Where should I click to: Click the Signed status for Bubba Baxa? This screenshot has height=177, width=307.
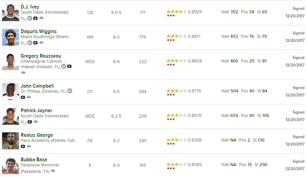(x=298, y=161)
